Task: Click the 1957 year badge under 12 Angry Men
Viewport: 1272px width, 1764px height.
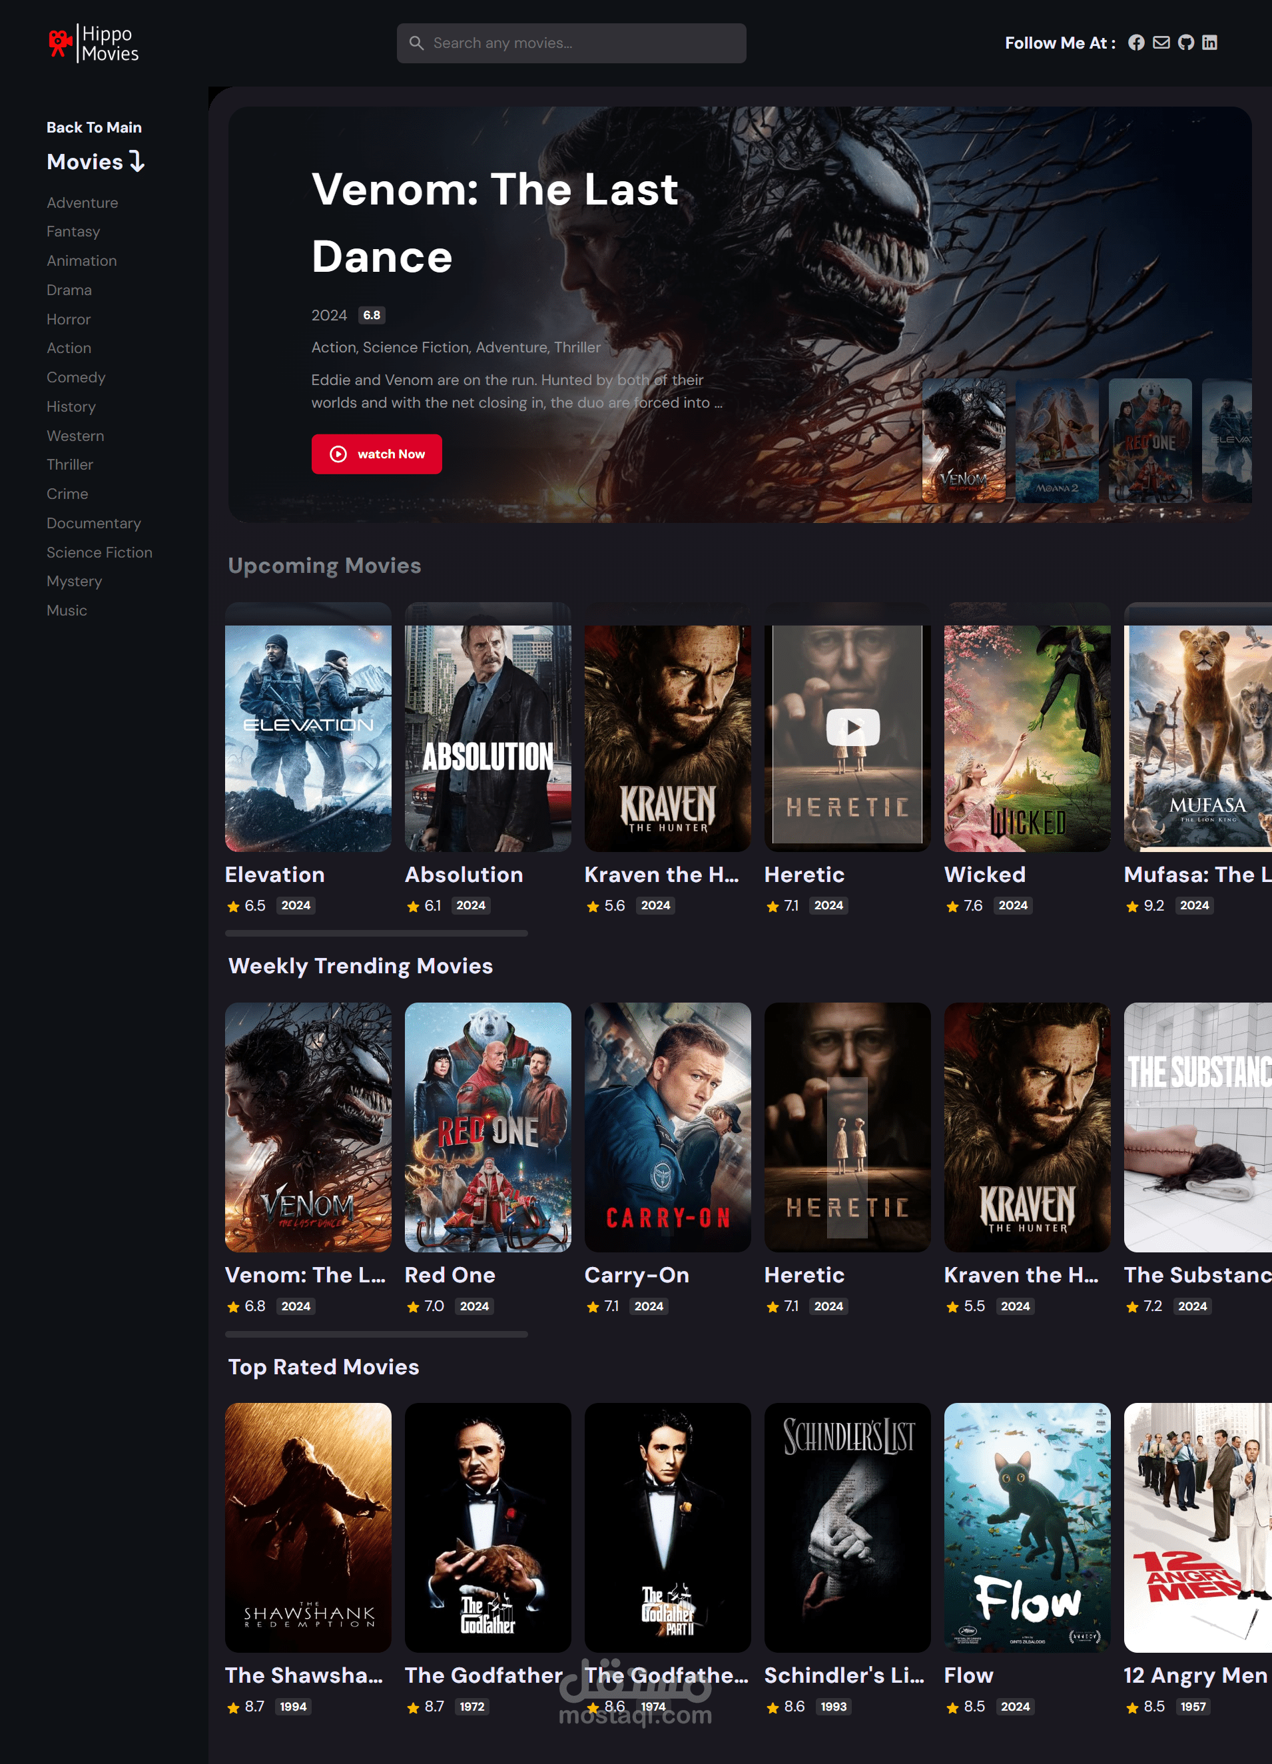Action: [x=1193, y=1707]
